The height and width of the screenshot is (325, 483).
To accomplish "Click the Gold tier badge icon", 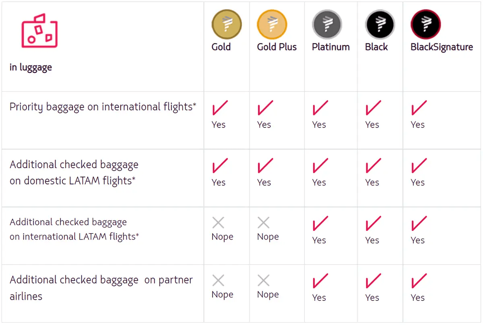I will pos(227,24).
